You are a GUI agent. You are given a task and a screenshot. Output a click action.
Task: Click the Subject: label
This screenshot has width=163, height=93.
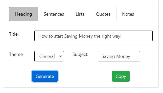(x=80, y=54)
